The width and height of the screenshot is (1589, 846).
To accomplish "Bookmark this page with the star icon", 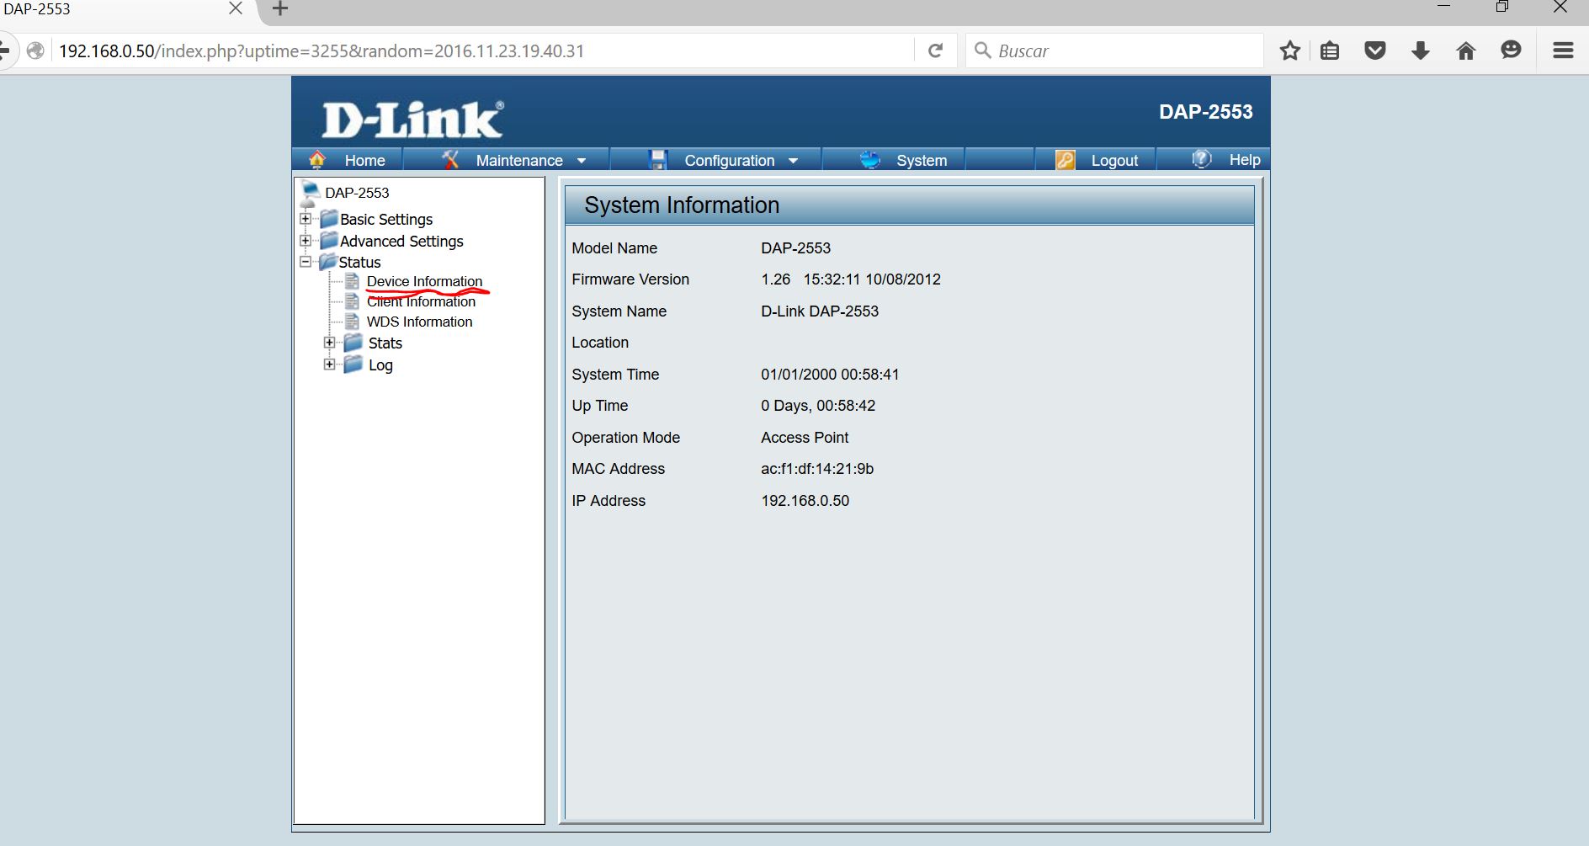I will [x=1289, y=51].
